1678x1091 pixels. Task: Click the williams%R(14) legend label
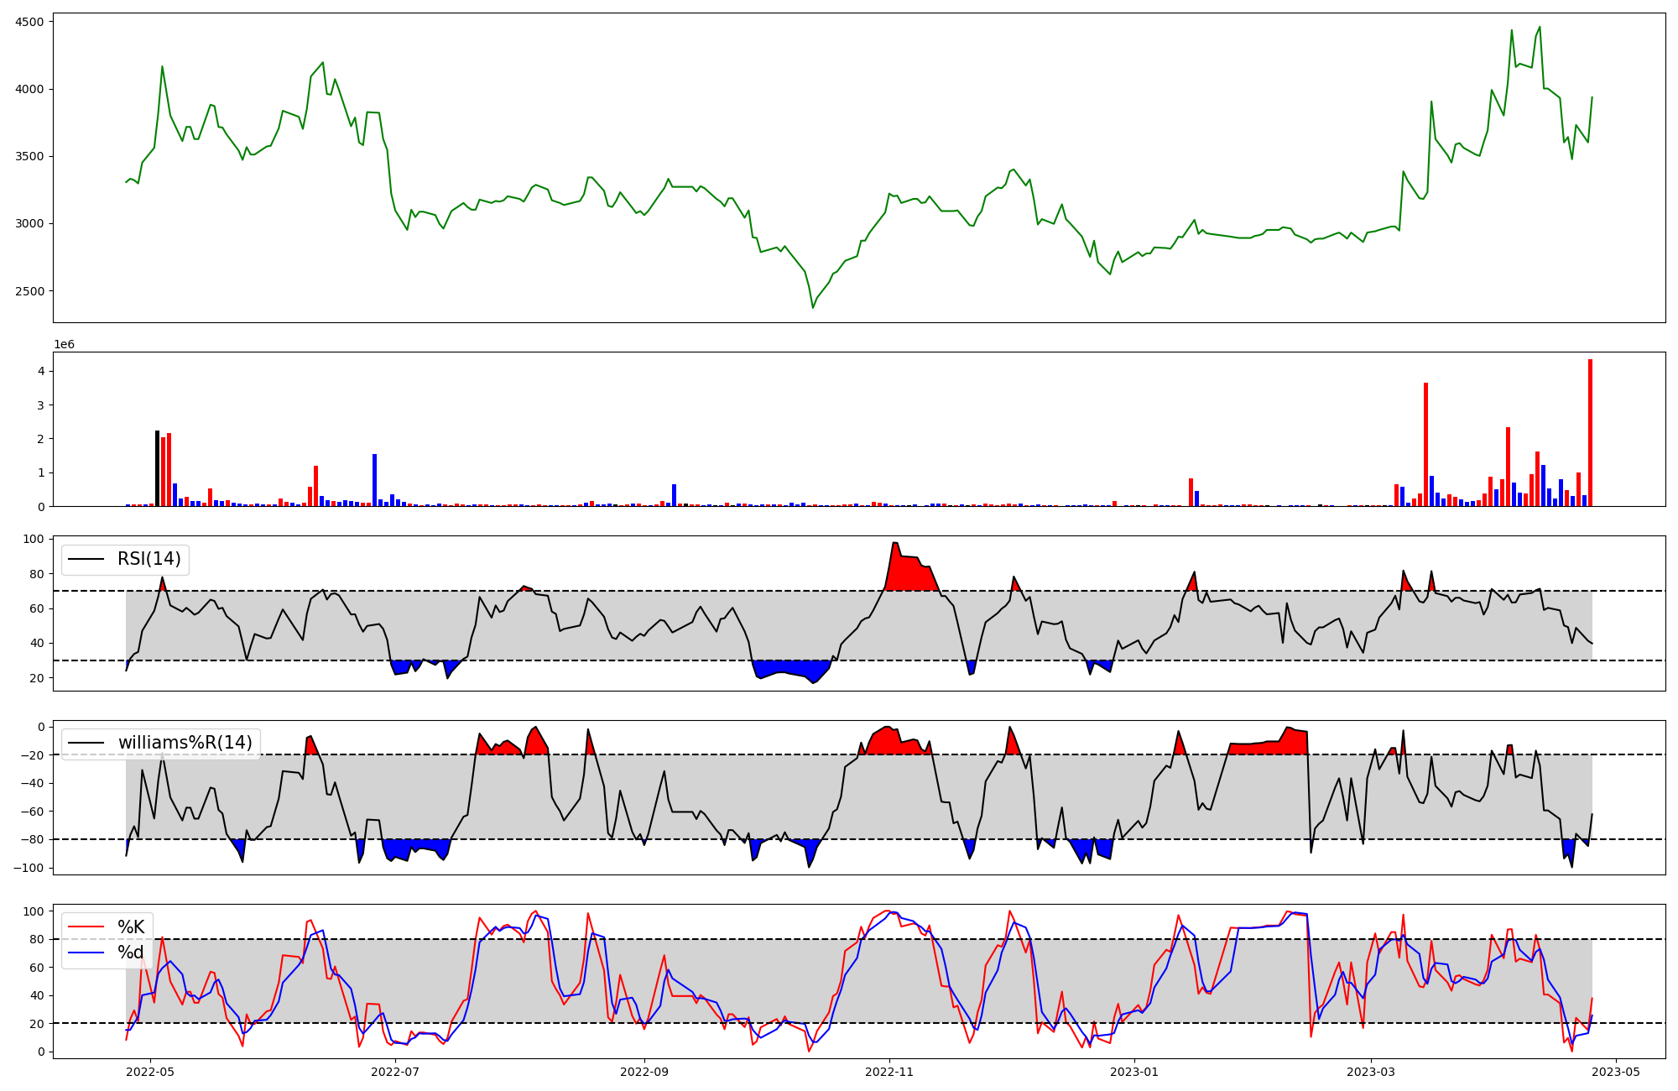click(x=185, y=743)
